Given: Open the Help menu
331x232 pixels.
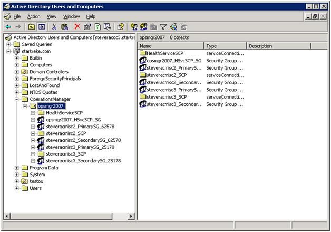Looking at the screenshot, I should click(x=91, y=16).
